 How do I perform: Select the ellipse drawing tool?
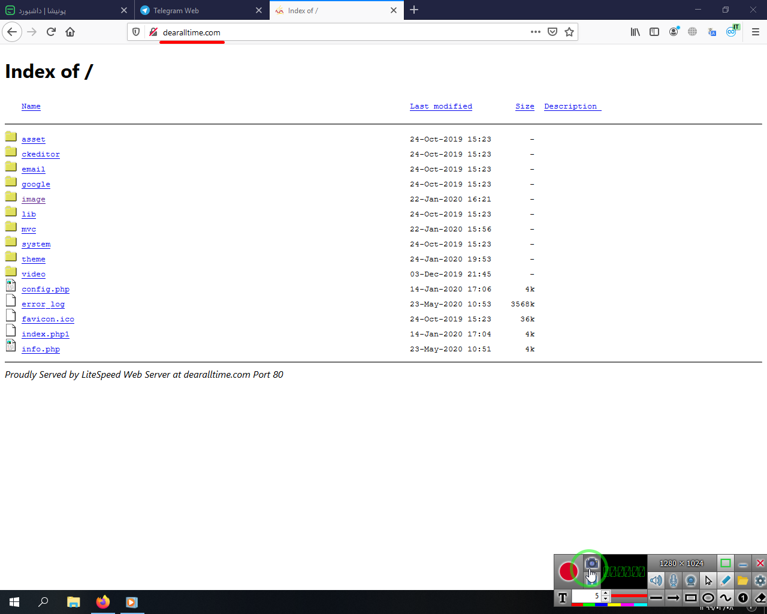tap(708, 598)
